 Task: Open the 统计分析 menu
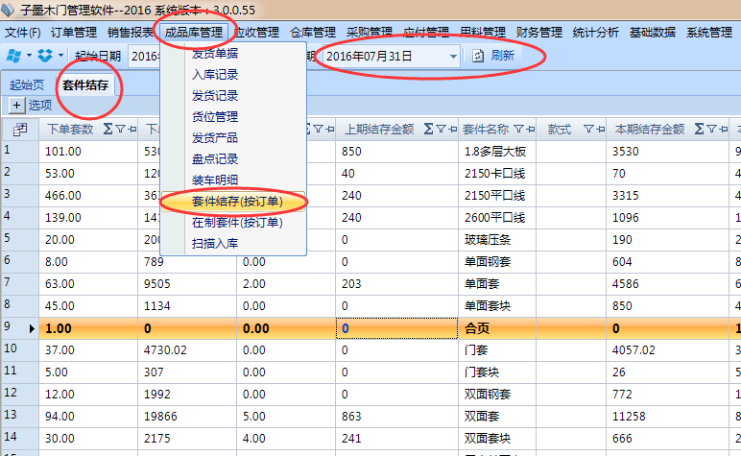click(x=595, y=32)
